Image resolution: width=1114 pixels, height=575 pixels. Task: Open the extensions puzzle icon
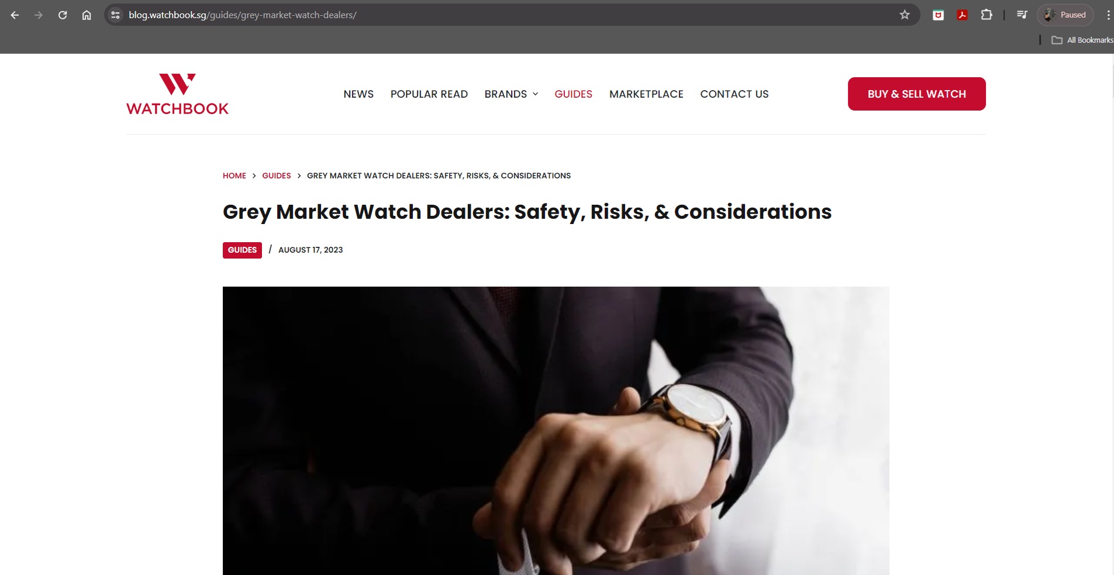tap(987, 15)
